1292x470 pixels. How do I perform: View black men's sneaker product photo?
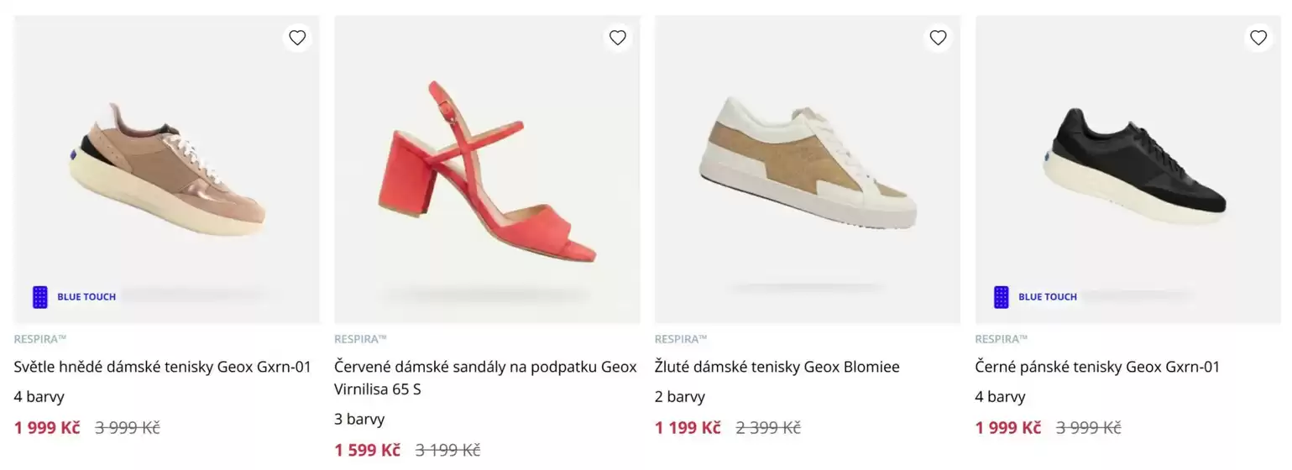1128,170
